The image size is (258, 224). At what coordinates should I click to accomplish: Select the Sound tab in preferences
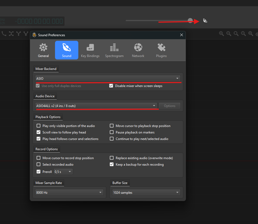pyautogui.click(x=67, y=50)
